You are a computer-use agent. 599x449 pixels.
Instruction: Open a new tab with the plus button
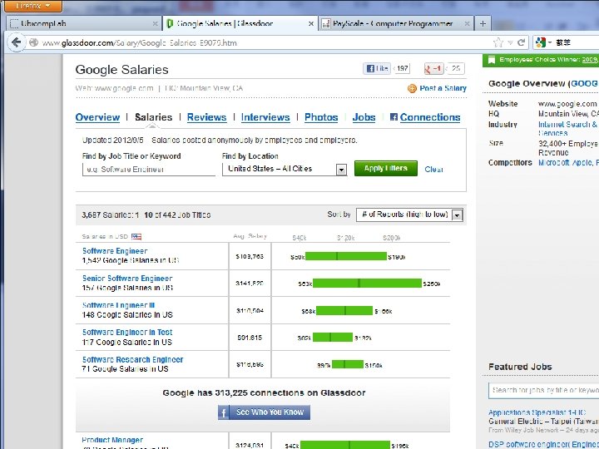point(483,23)
